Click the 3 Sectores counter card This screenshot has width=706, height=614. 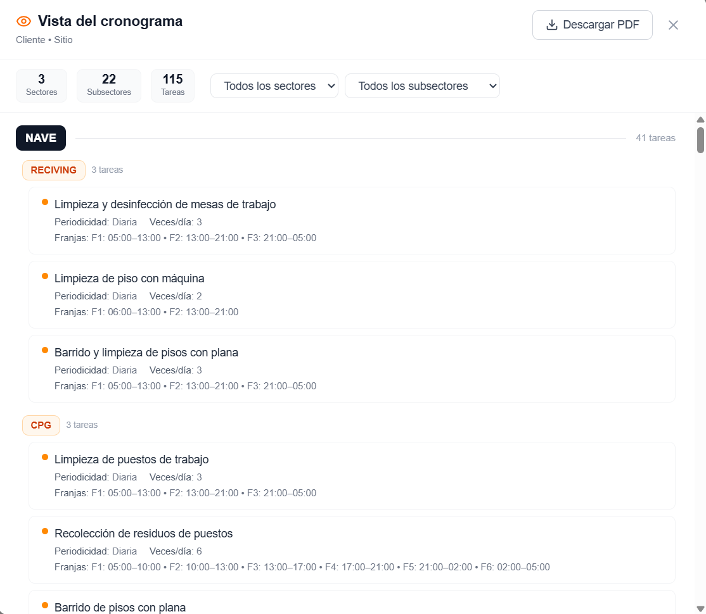coord(41,85)
